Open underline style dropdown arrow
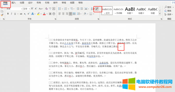 pyautogui.click(x=18, y=14)
